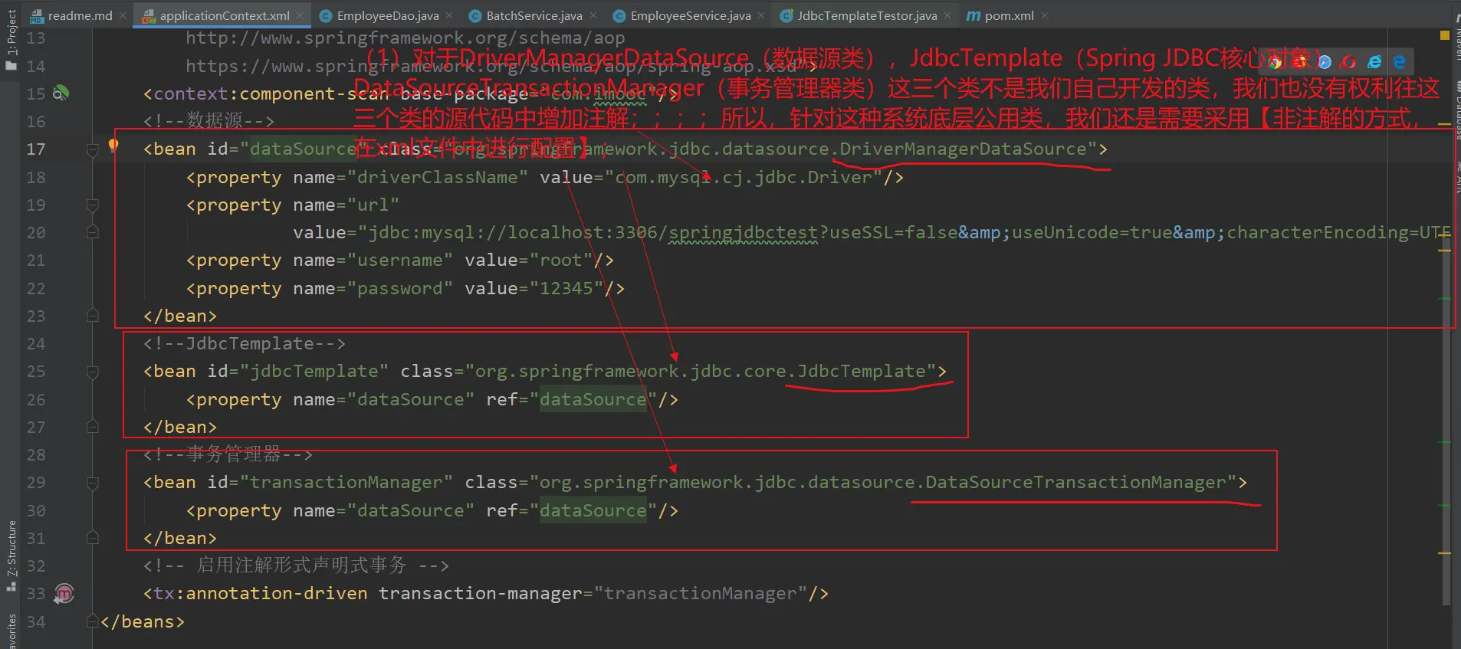
Task: Click the closing </beans> tag
Action: click(x=143, y=621)
